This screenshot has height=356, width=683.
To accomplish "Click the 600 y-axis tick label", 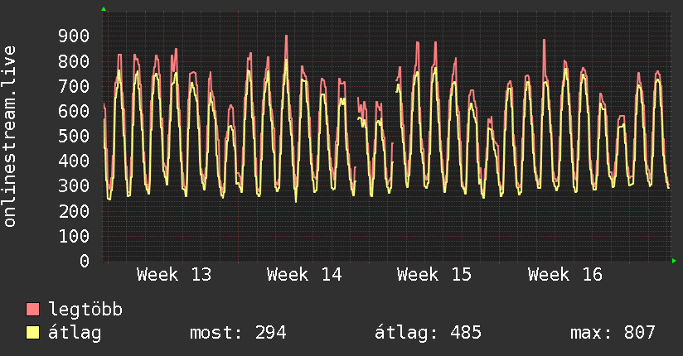I will coord(74,111).
